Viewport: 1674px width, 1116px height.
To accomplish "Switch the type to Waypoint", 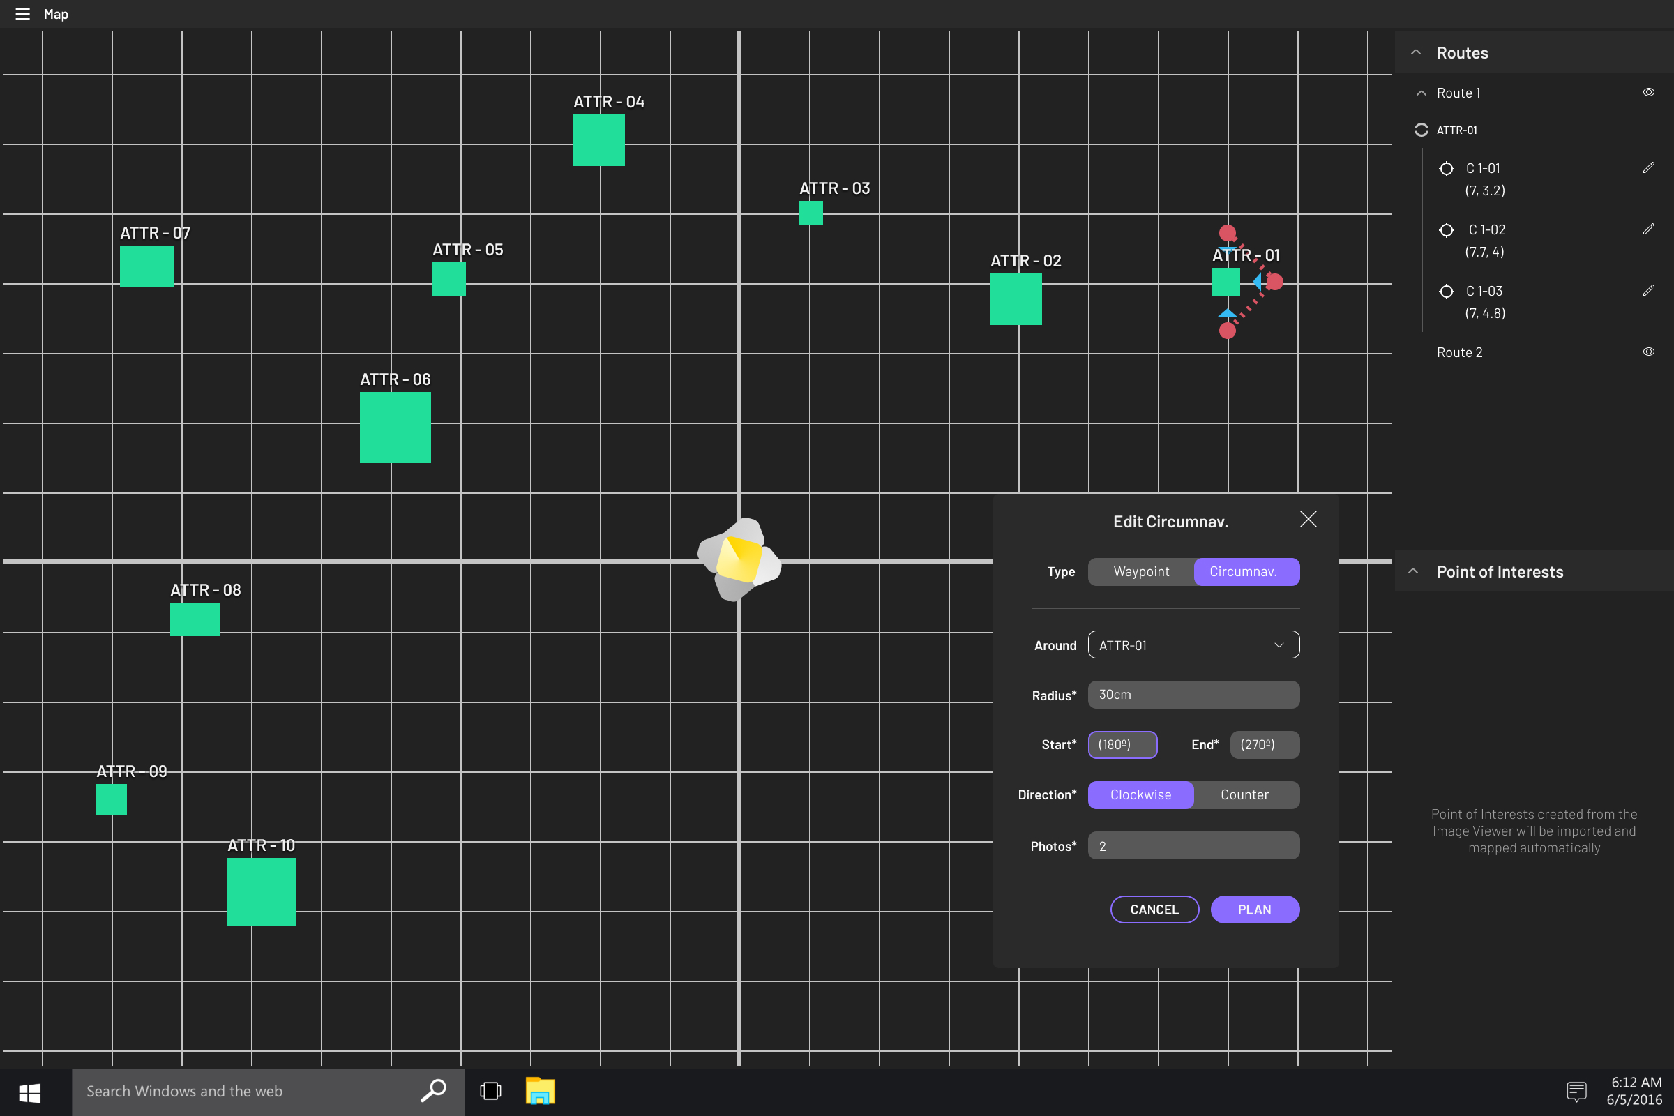I will (1140, 571).
